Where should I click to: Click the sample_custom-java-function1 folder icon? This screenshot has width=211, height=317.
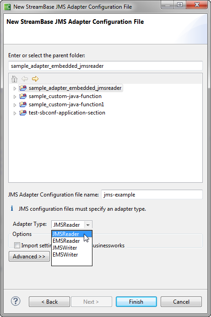point(23,104)
